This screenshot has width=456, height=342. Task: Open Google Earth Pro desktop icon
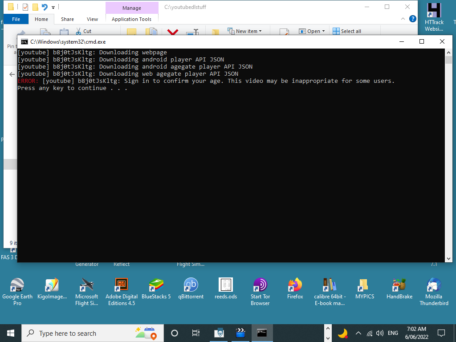17,291
